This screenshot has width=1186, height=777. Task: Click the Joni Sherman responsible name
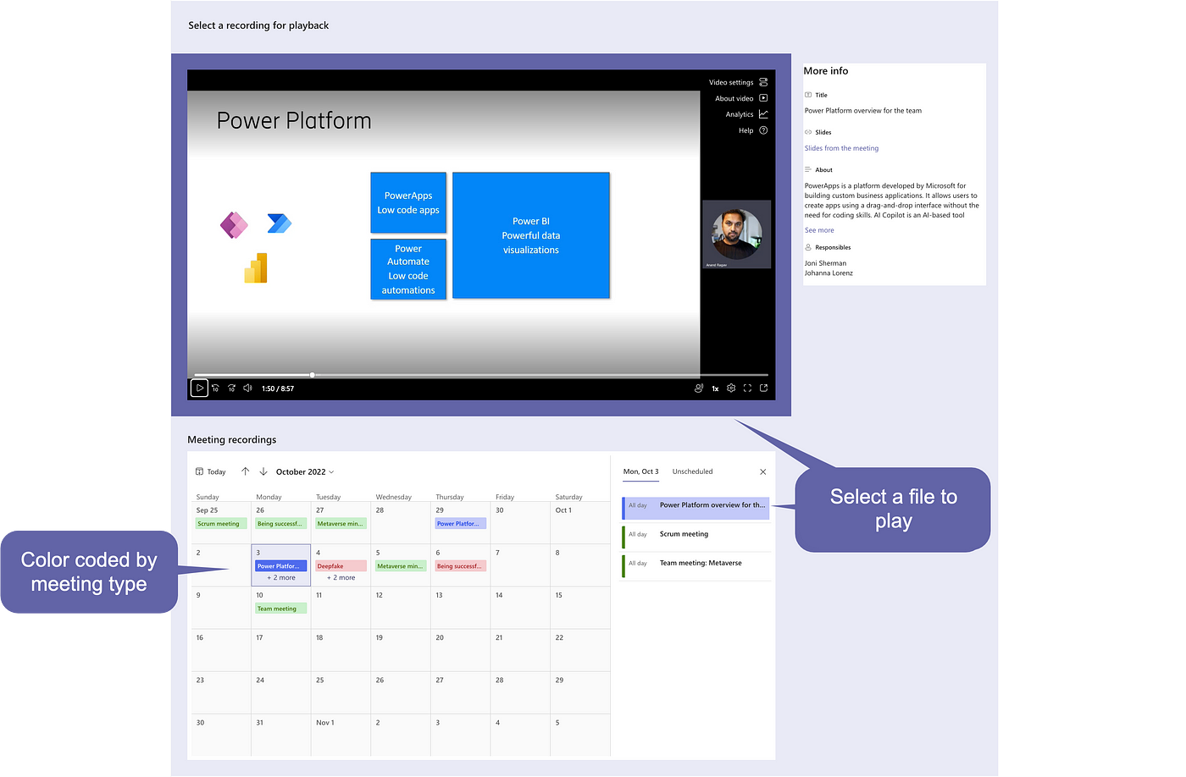coord(825,263)
